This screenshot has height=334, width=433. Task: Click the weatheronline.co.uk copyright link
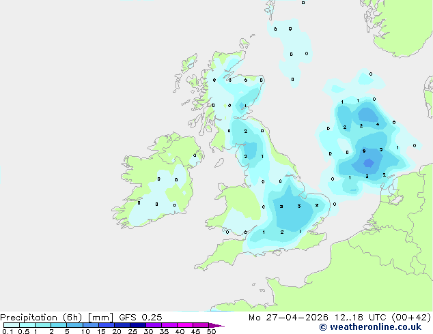[370, 327]
